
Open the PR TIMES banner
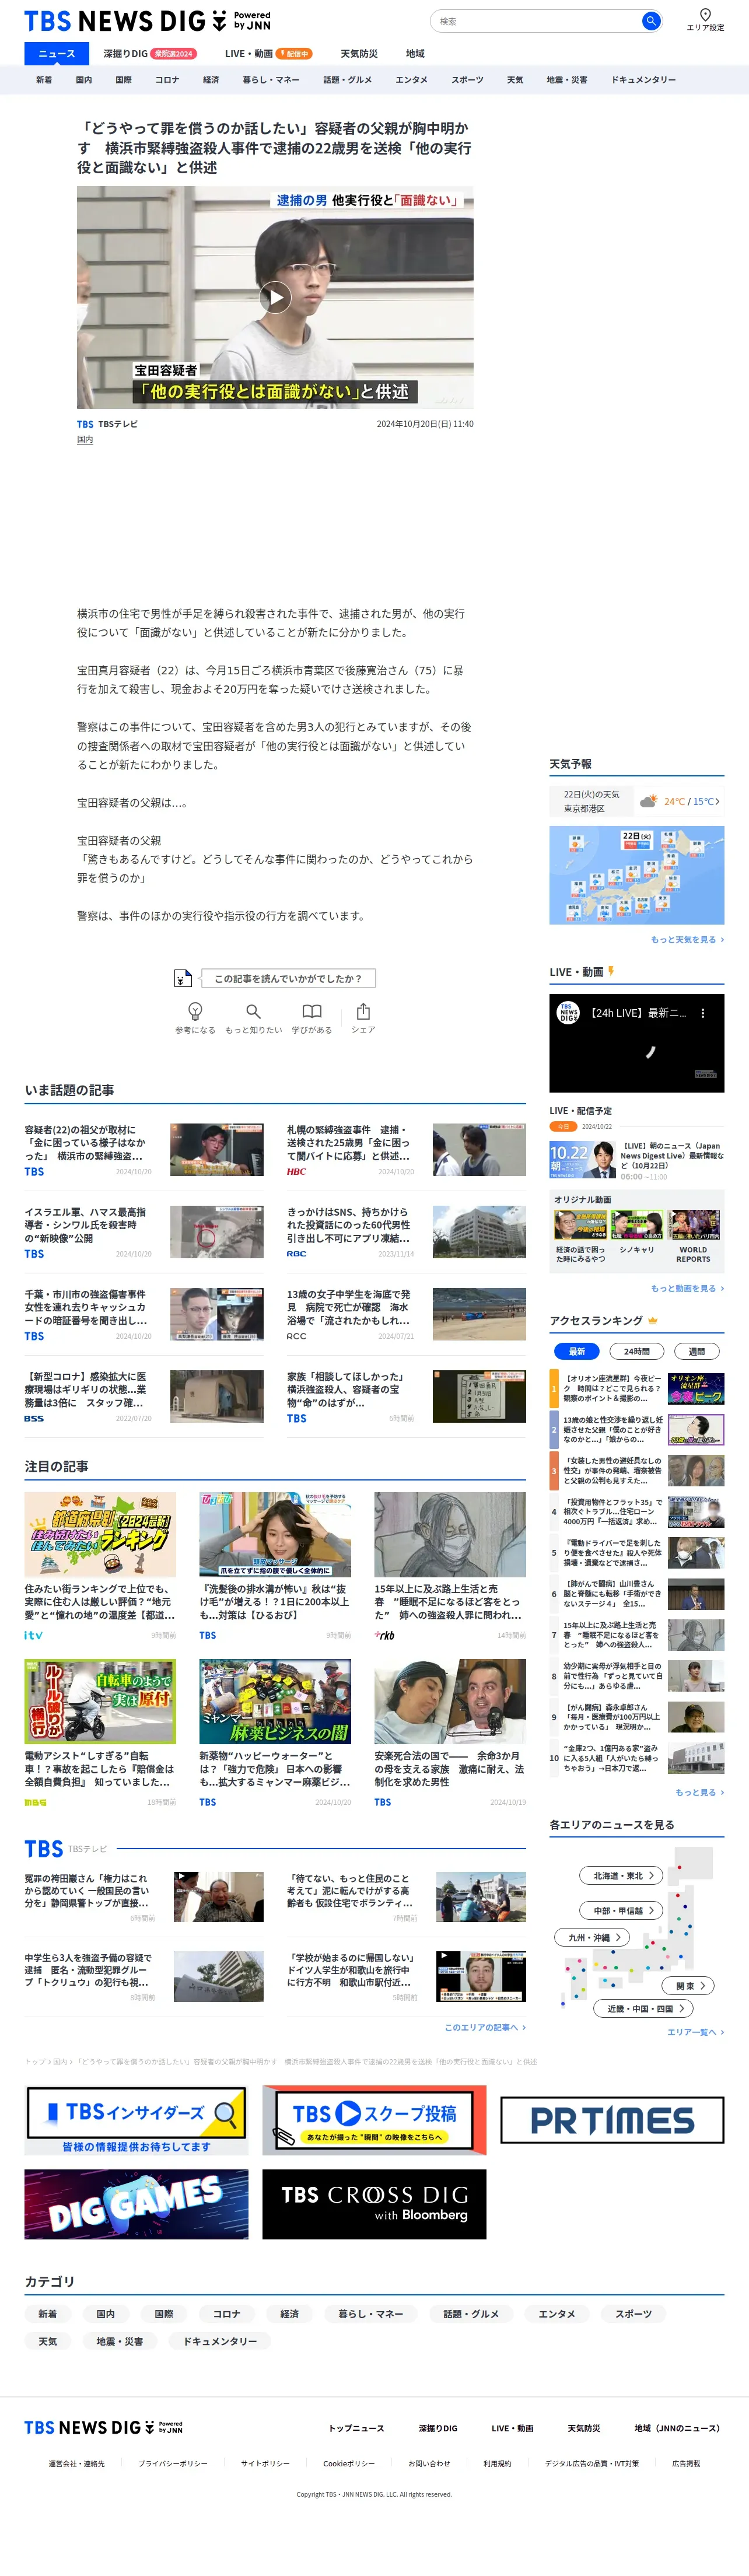(x=612, y=2120)
